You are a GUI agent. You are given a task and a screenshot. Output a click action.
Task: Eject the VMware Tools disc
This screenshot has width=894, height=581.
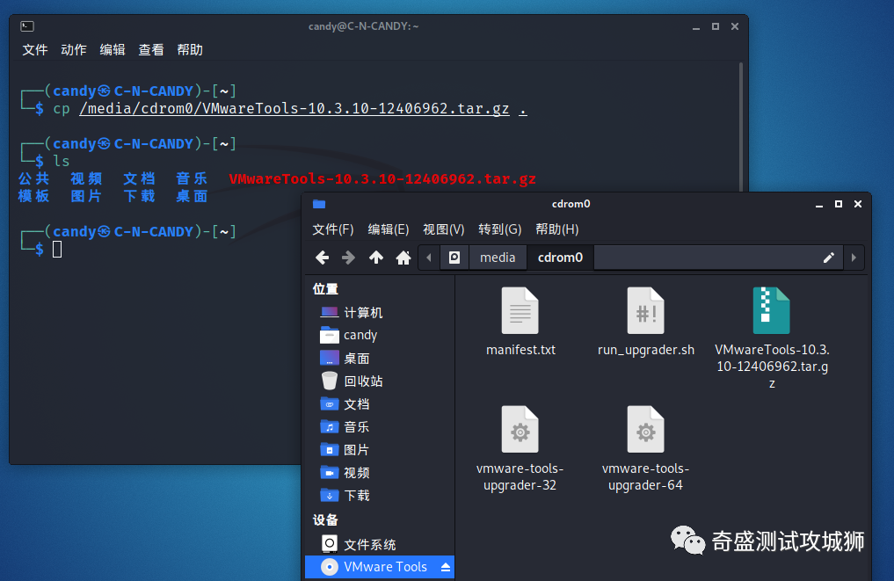click(x=446, y=567)
